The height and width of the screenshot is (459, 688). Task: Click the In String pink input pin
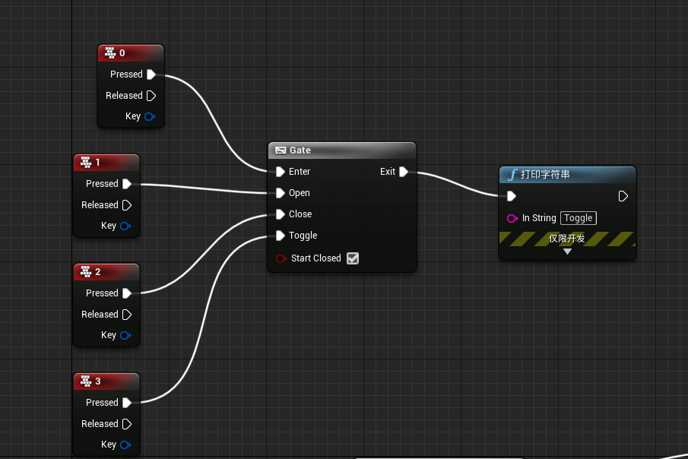tap(512, 218)
